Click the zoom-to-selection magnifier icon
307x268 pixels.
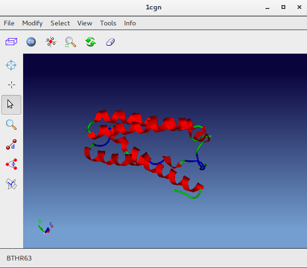click(70, 42)
